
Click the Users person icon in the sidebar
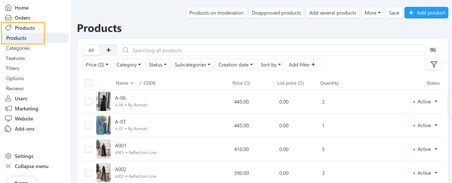[x=8, y=98]
